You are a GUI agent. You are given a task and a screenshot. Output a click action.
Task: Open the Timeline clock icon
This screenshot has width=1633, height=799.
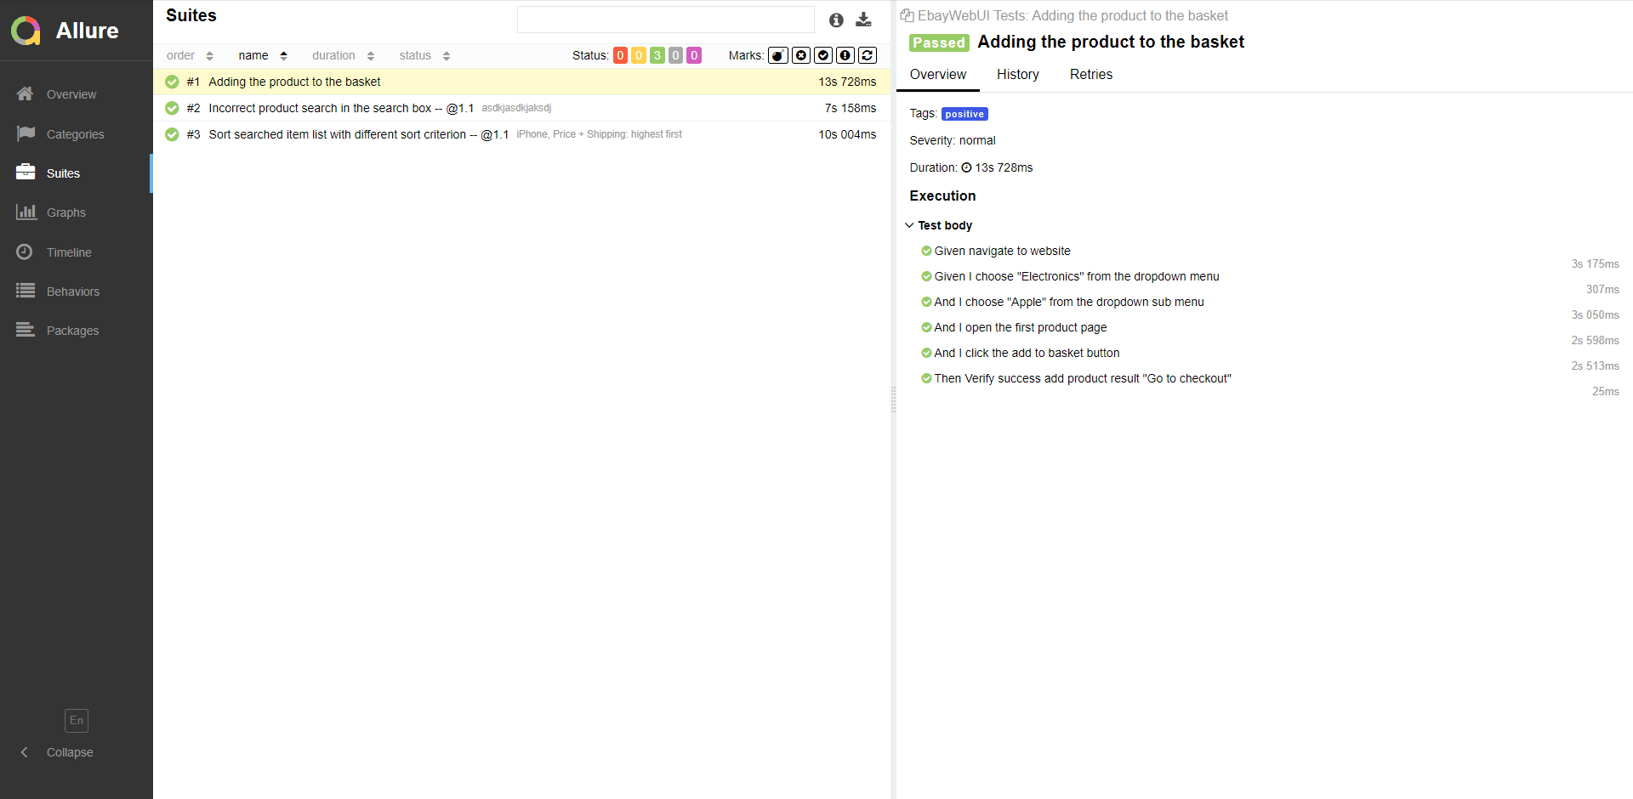pyautogui.click(x=25, y=252)
